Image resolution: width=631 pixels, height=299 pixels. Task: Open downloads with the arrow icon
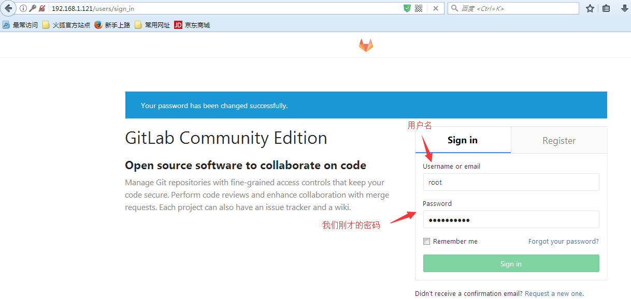pyautogui.click(x=624, y=8)
